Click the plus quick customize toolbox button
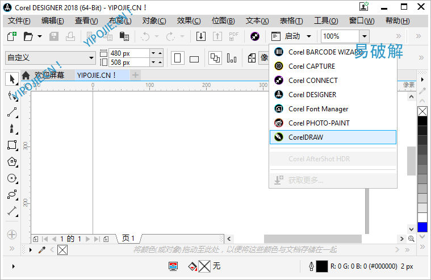Image resolution: width=431 pixels, height=280 pixels. click(x=12, y=235)
